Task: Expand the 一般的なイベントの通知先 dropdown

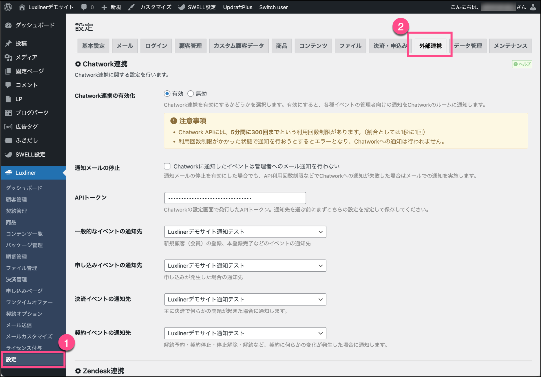Action: click(245, 232)
